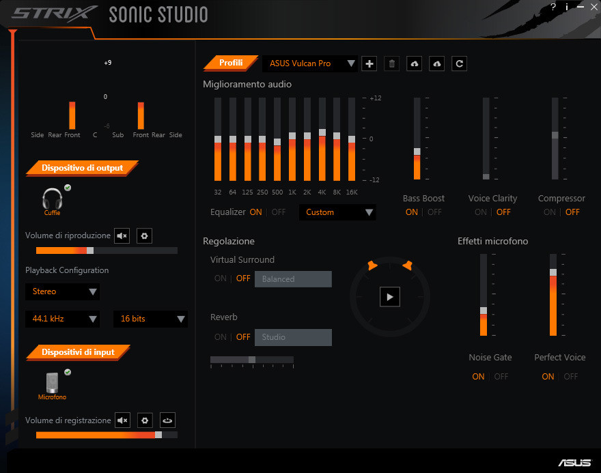The height and width of the screenshot is (473, 601).
Task: Mute the recording volume
Action: tap(122, 420)
